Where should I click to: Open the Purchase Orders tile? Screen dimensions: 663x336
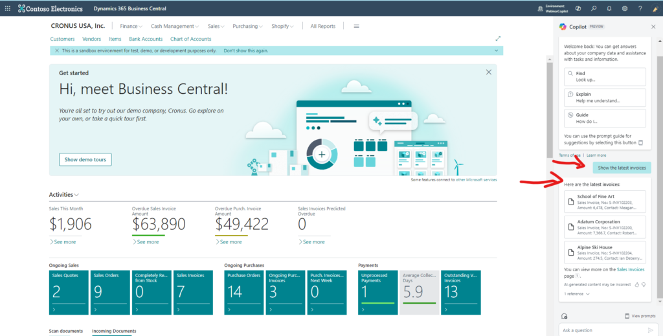click(244, 293)
